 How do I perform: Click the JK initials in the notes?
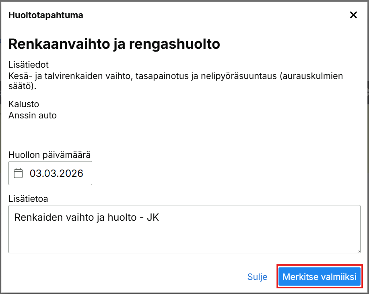(x=153, y=217)
